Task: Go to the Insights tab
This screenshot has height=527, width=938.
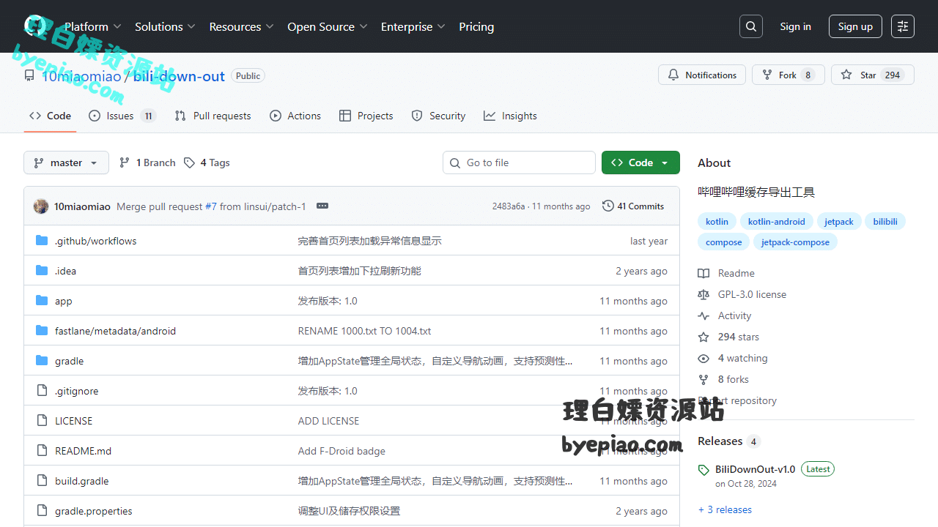Action: click(510, 116)
